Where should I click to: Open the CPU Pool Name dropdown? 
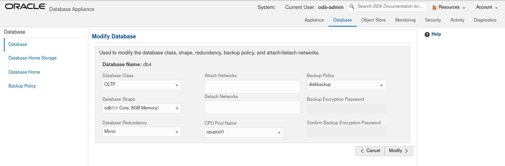[244, 132]
